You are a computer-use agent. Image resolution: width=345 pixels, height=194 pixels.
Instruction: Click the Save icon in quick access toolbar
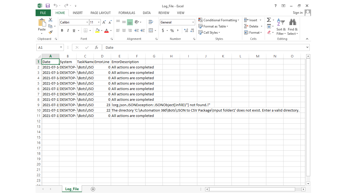tap(48, 6)
